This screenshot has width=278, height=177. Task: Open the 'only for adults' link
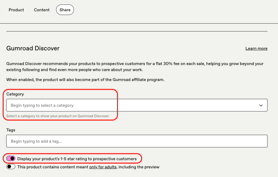point(103,167)
